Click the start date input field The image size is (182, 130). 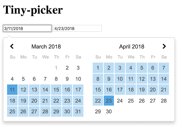[x=27, y=28]
